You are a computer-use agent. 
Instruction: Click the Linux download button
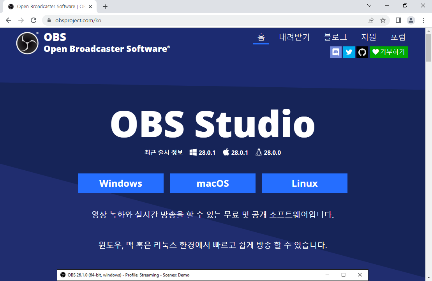pyautogui.click(x=305, y=183)
